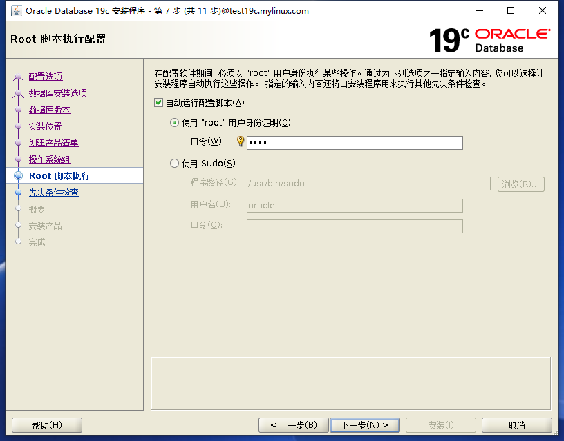The width and height of the screenshot is (564, 441).
Task: Click 完成 step in sidebar
Action: pos(37,242)
